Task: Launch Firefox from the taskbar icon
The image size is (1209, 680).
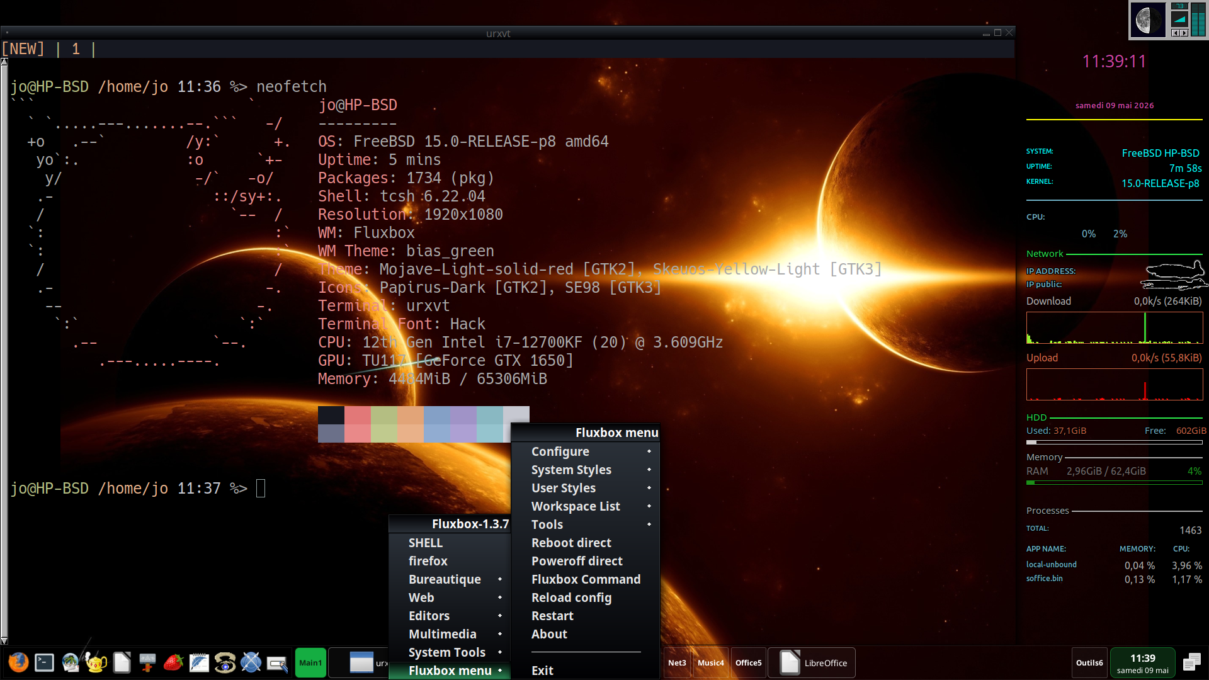Action: 18,662
